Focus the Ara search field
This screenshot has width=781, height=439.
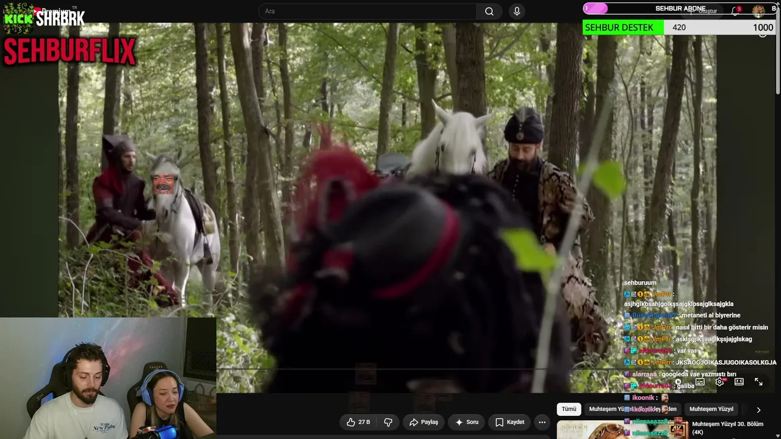[x=368, y=12]
